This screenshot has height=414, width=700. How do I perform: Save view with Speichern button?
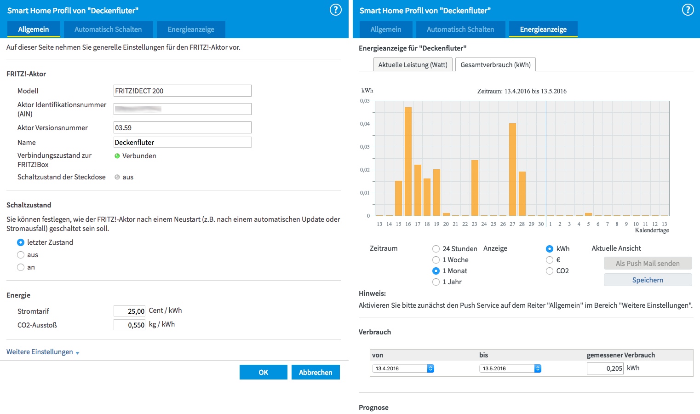tap(648, 280)
